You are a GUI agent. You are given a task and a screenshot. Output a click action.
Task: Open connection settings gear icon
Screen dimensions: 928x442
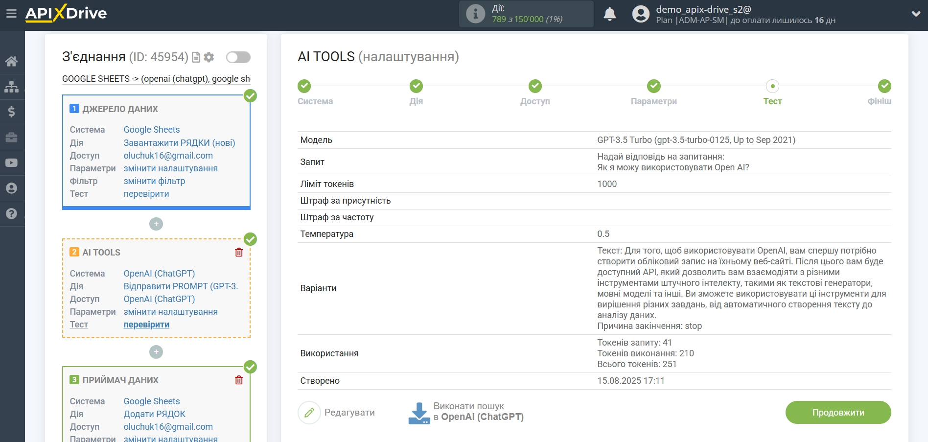209,57
